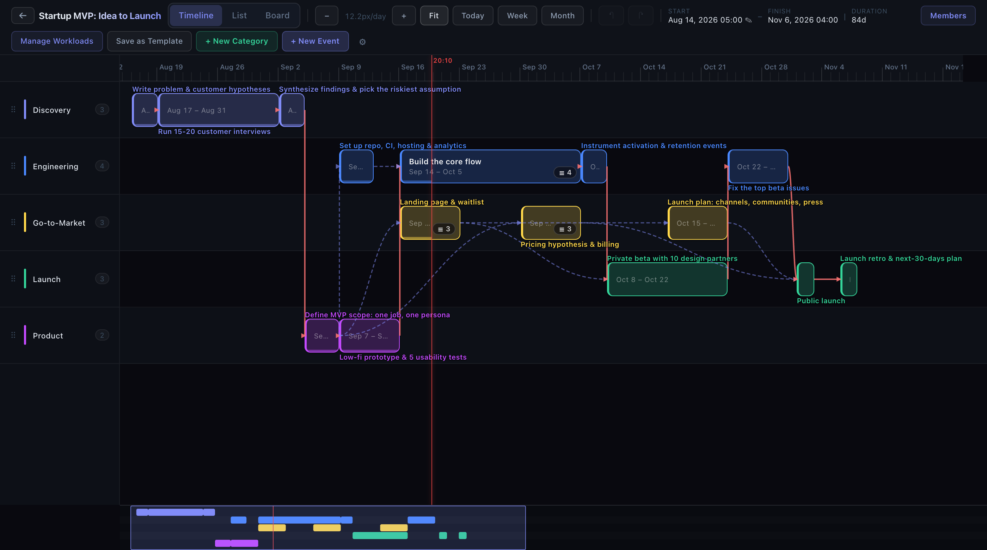Click the minimap overview viewport
The height and width of the screenshot is (550, 987).
coord(328,527)
